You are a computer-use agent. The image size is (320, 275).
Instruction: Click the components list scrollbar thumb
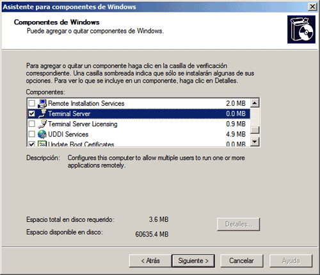(255, 130)
